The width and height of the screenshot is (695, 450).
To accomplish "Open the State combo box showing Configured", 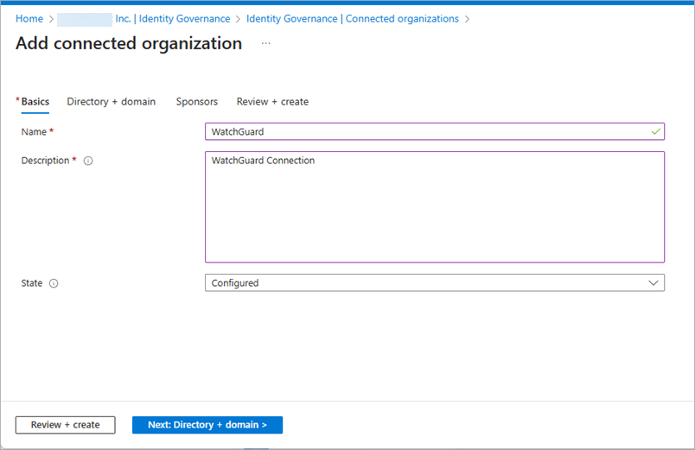I will pos(434,283).
